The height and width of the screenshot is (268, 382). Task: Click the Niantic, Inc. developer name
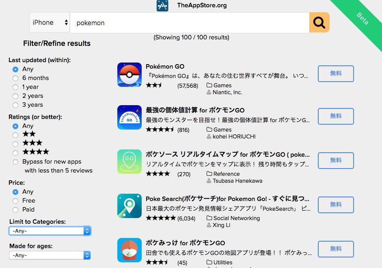point(227,92)
